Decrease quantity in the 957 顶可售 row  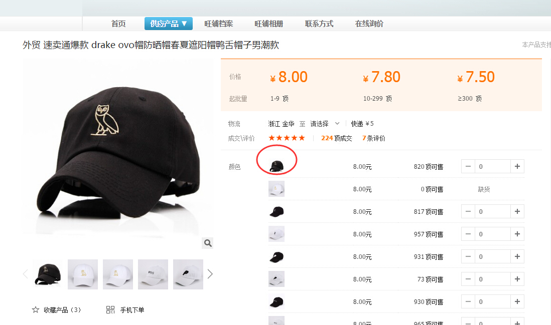pos(468,234)
